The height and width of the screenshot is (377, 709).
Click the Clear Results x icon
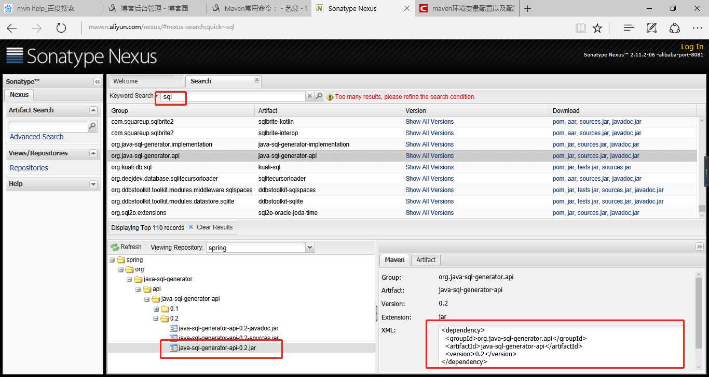(191, 227)
